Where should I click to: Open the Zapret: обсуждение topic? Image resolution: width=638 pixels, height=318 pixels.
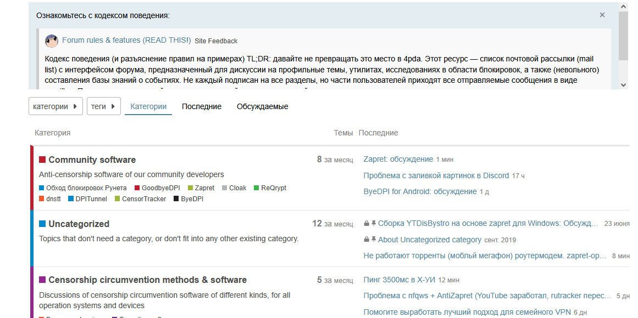pyautogui.click(x=398, y=159)
